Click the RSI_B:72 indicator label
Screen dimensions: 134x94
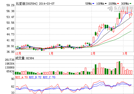point(35,77)
